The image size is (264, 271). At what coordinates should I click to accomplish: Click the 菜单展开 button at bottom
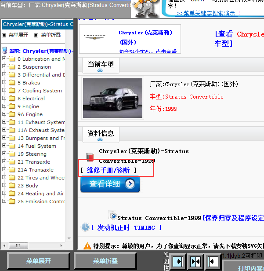click(x=39, y=261)
